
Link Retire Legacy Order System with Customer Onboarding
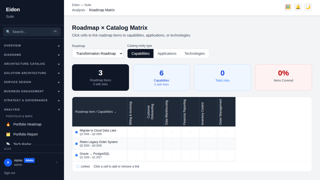pyautogui.click(x=154, y=144)
